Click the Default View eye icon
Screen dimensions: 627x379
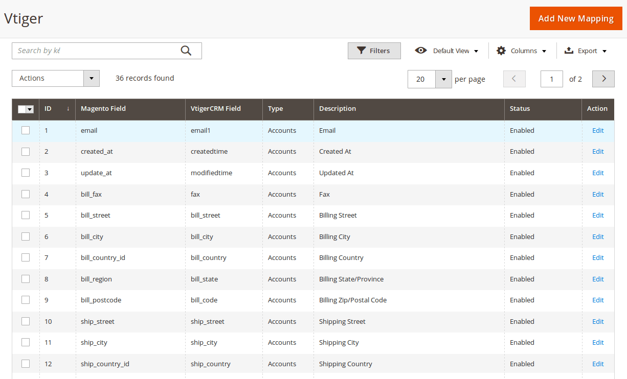[x=421, y=51]
